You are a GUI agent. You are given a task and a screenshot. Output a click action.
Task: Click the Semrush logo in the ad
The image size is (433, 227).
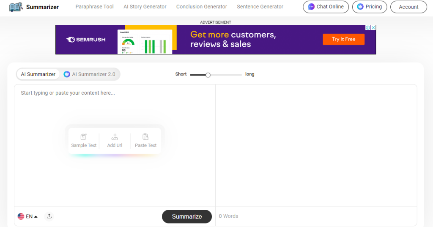[x=86, y=40]
